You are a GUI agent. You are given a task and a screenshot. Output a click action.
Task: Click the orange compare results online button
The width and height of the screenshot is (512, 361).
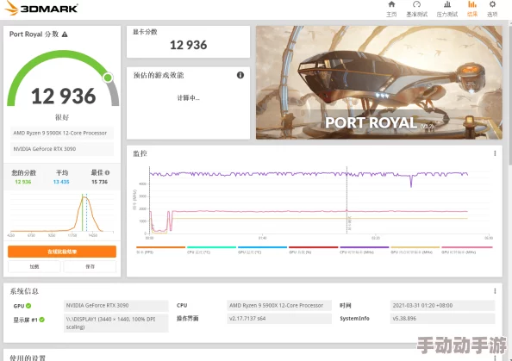pyautogui.click(x=62, y=252)
